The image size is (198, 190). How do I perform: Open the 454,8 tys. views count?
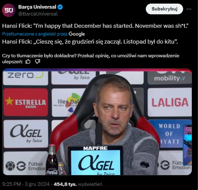[x=65, y=184]
